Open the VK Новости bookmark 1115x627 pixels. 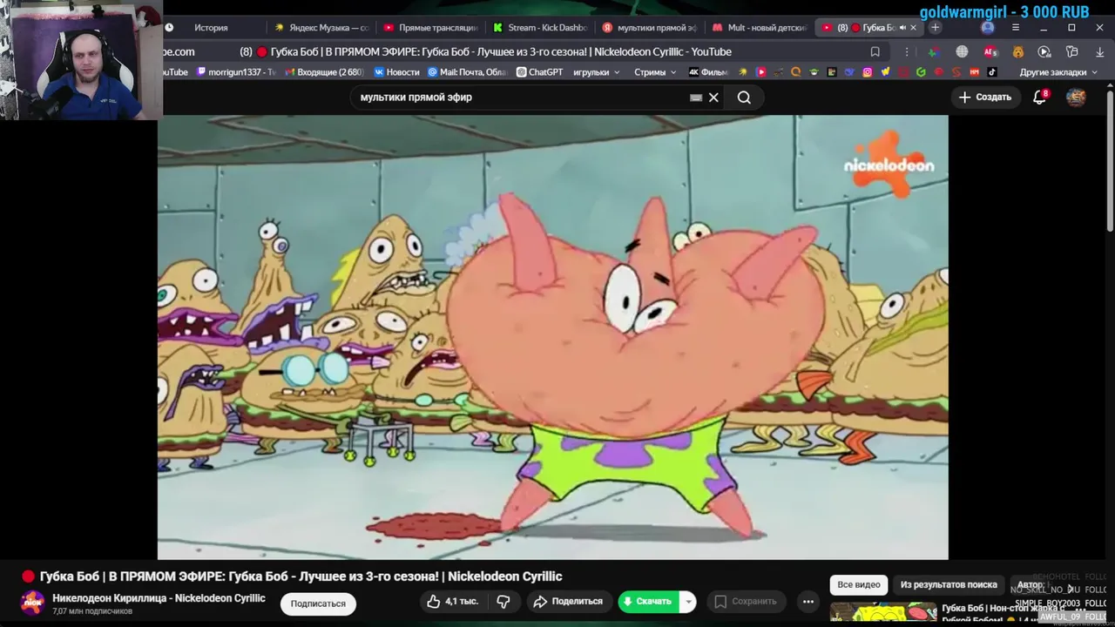pos(397,72)
